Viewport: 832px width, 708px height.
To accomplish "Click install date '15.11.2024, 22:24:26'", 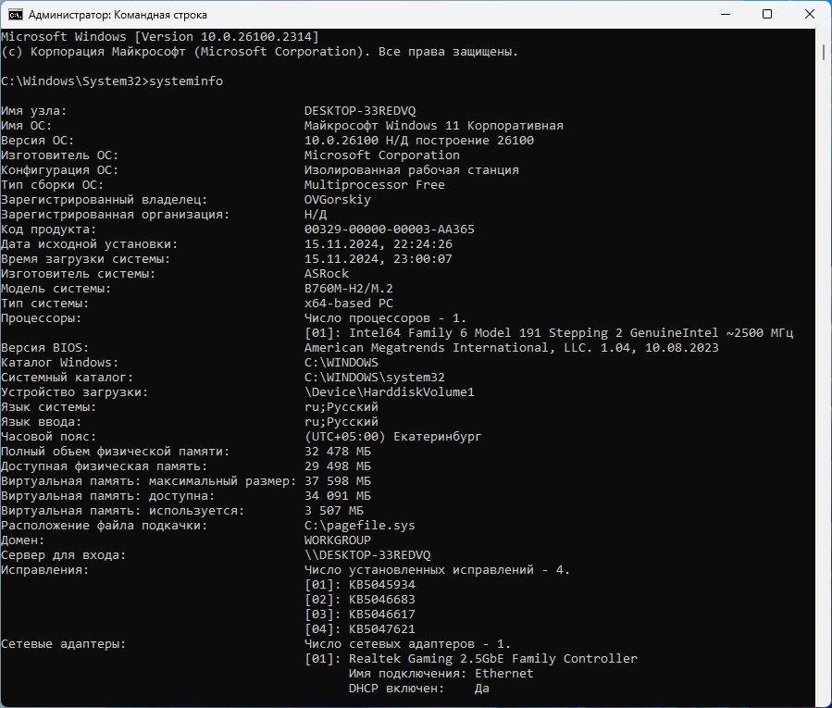I will [x=378, y=244].
